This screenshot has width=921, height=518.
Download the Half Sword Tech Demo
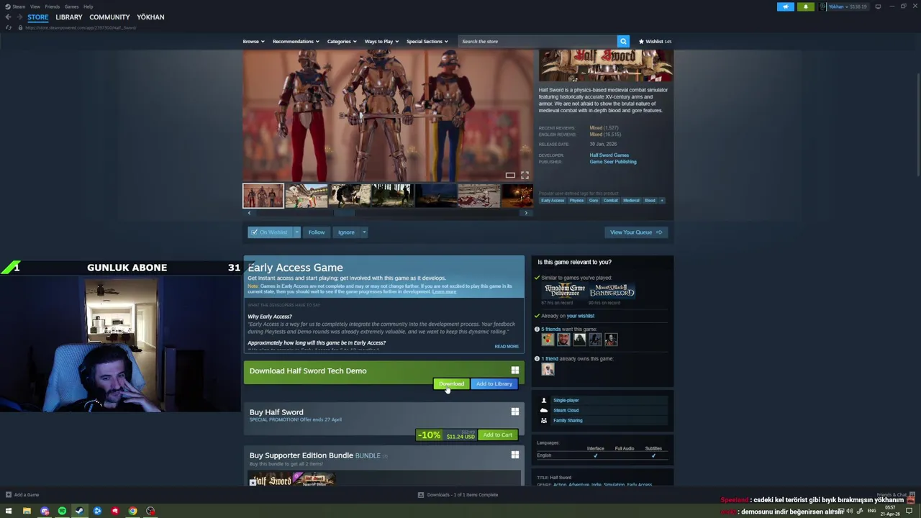[451, 383]
